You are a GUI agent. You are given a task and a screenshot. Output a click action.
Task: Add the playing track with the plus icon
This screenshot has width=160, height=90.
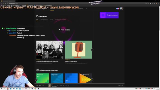[x=63, y=85]
